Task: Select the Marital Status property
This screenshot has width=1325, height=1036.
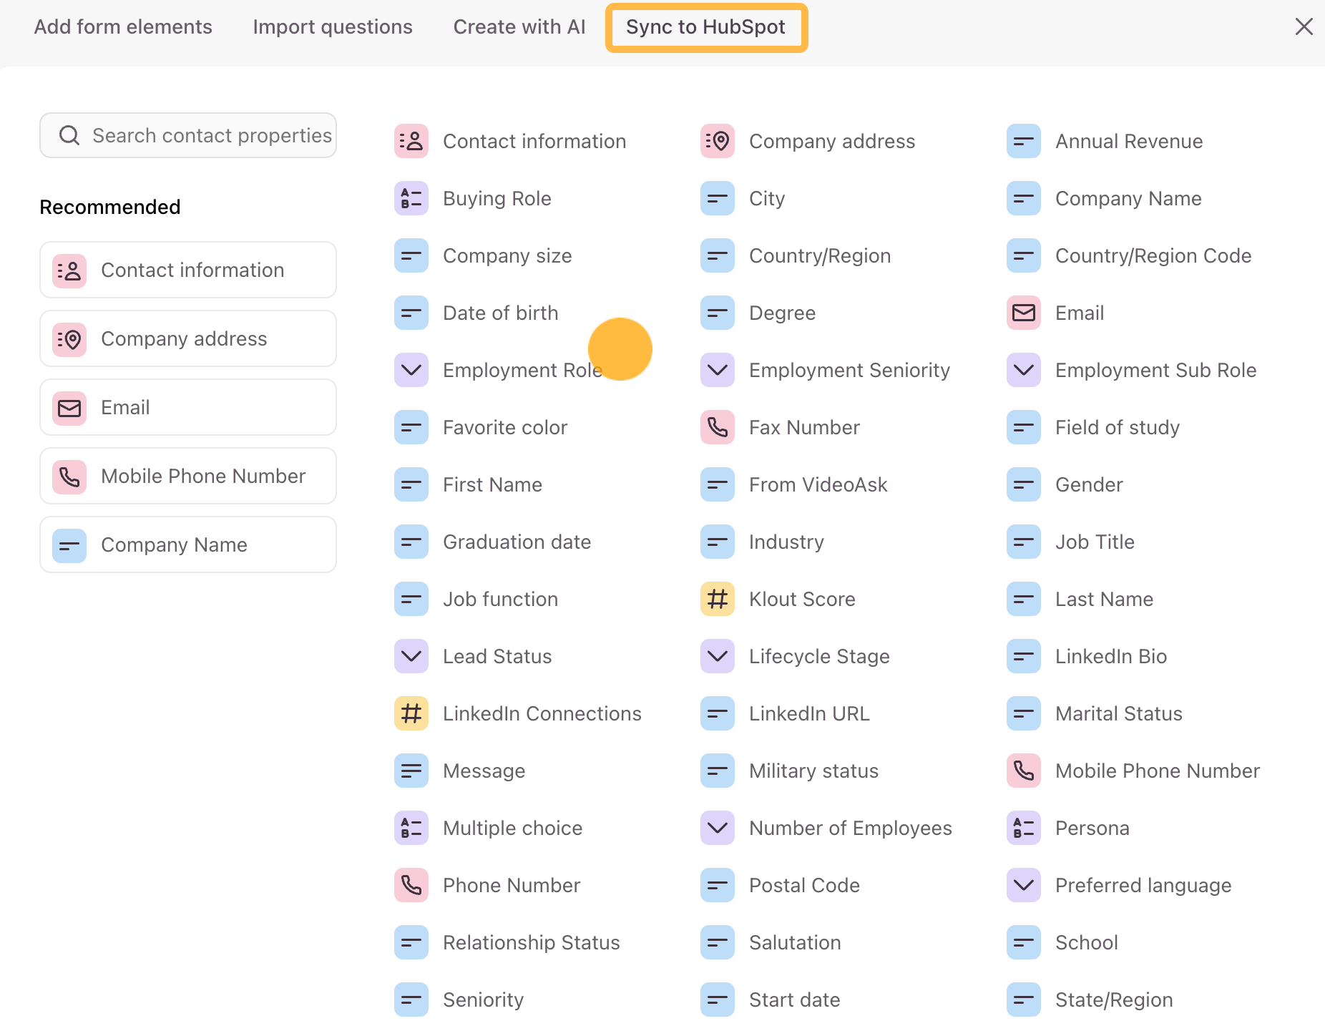Action: click(x=1095, y=713)
